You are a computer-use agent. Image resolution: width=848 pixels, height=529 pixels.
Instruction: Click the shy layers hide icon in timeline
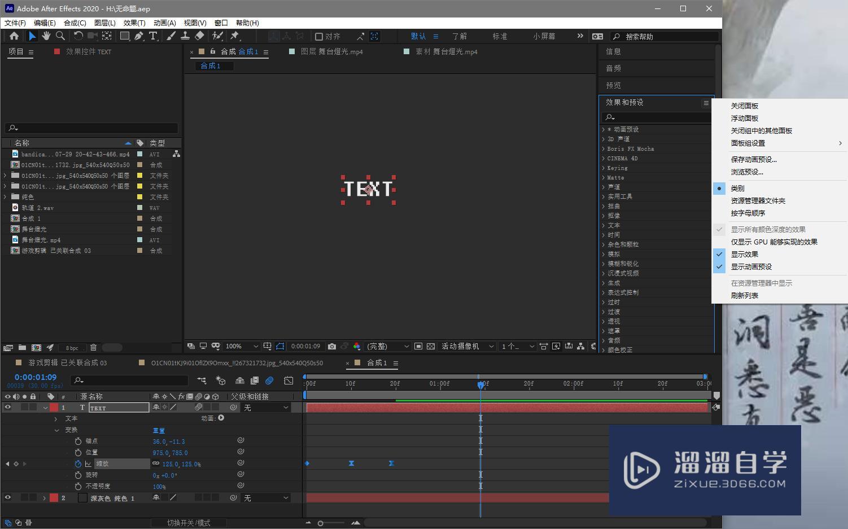point(239,381)
